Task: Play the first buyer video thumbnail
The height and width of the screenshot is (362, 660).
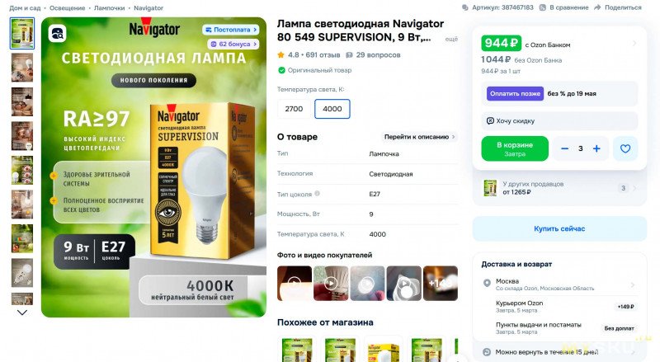Action: point(295,284)
